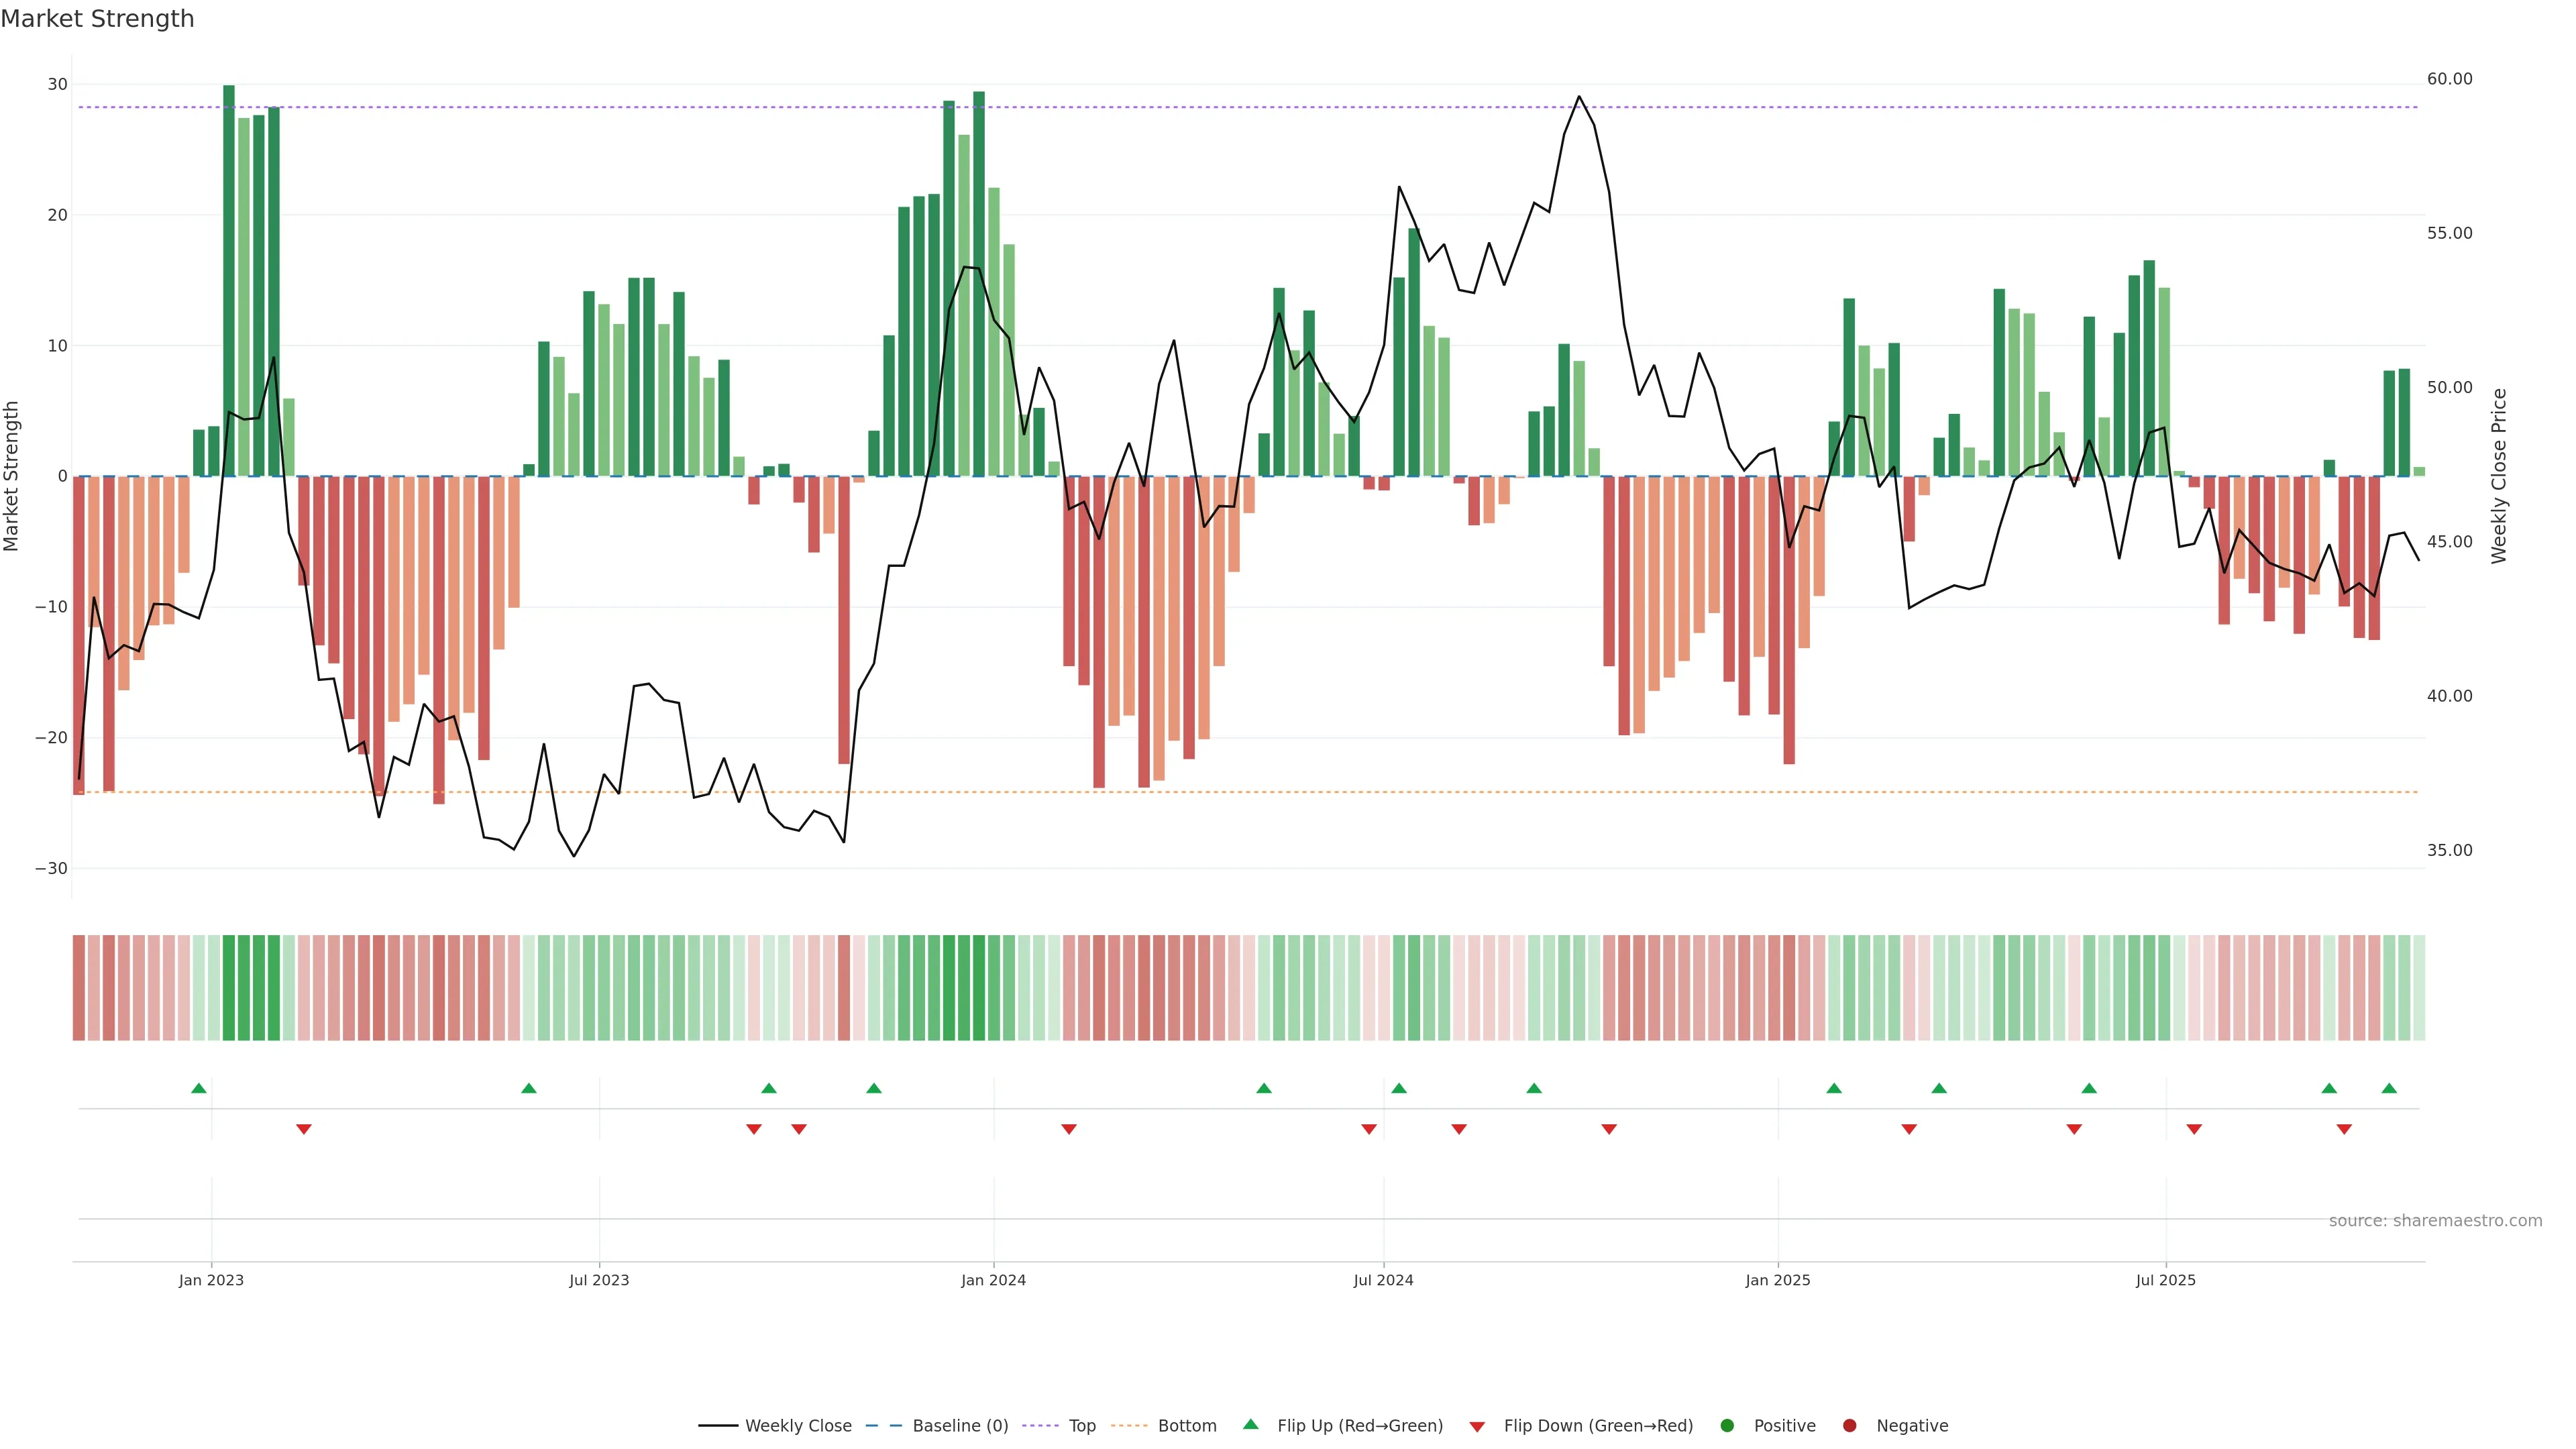Screen dimensions: 2576x1449
Task: Click the Negative red circle legend icon
Action: [1849, 1425]
